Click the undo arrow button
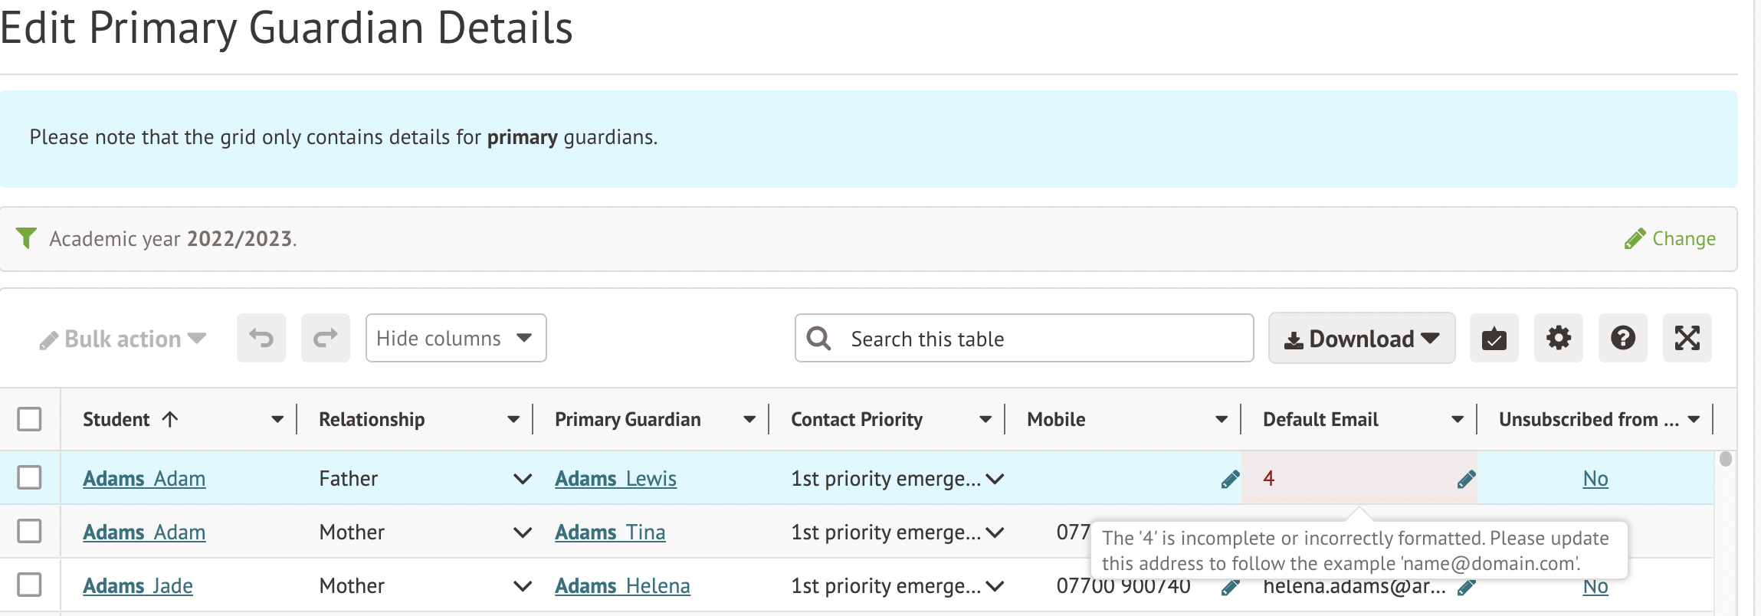Screen dimensions: 1761x616 click(x=261, y=338)
